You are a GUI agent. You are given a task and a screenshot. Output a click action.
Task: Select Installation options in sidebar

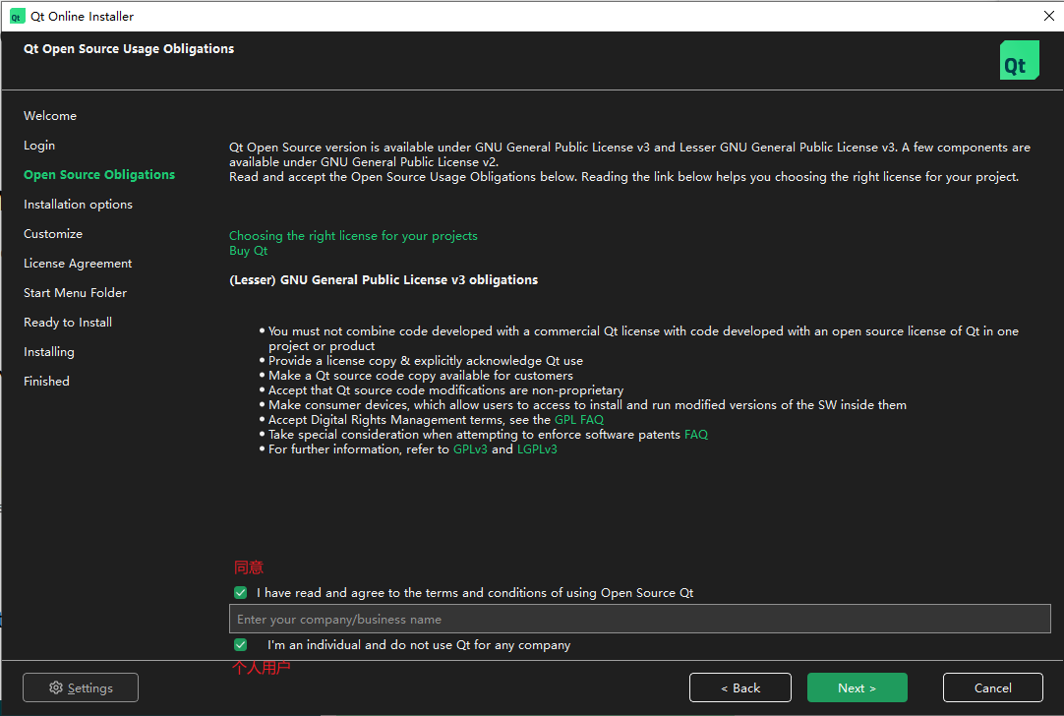tap(78, 205)
